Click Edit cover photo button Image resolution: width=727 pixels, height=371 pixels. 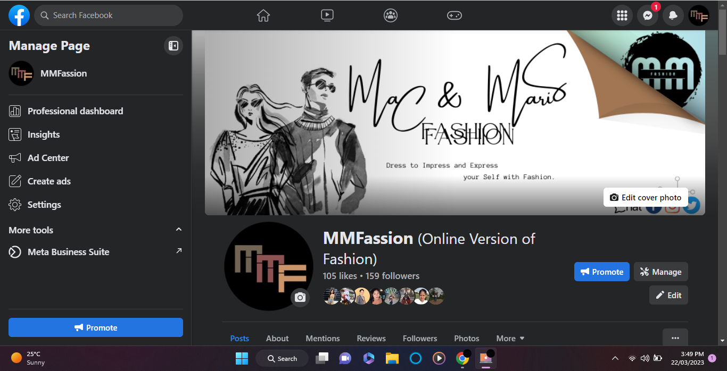(646, 197)
